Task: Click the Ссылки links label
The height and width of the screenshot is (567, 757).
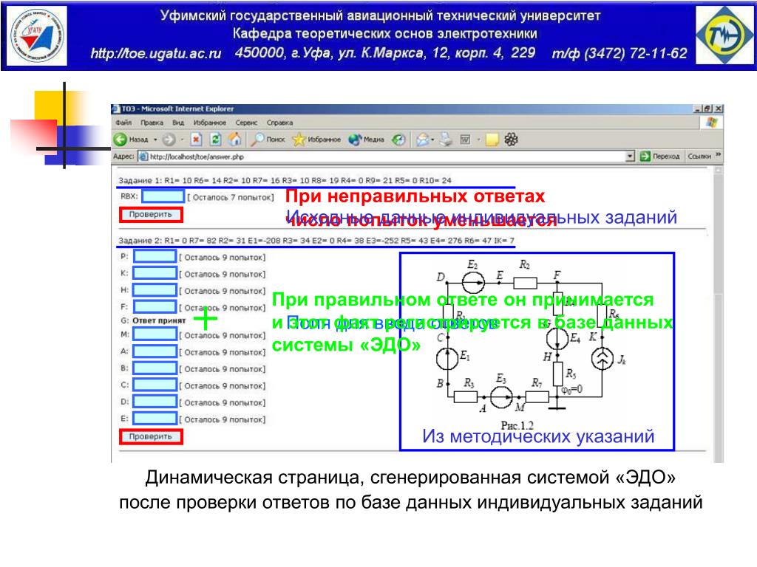Action: click(699, 157)
